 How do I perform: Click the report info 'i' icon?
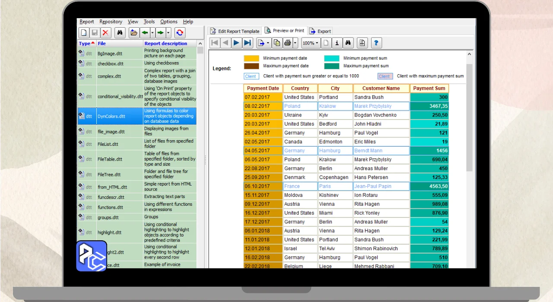[x=337, y=43]
